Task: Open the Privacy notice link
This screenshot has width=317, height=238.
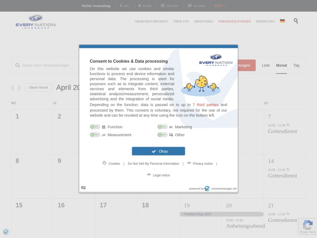Action: [203, 164]
